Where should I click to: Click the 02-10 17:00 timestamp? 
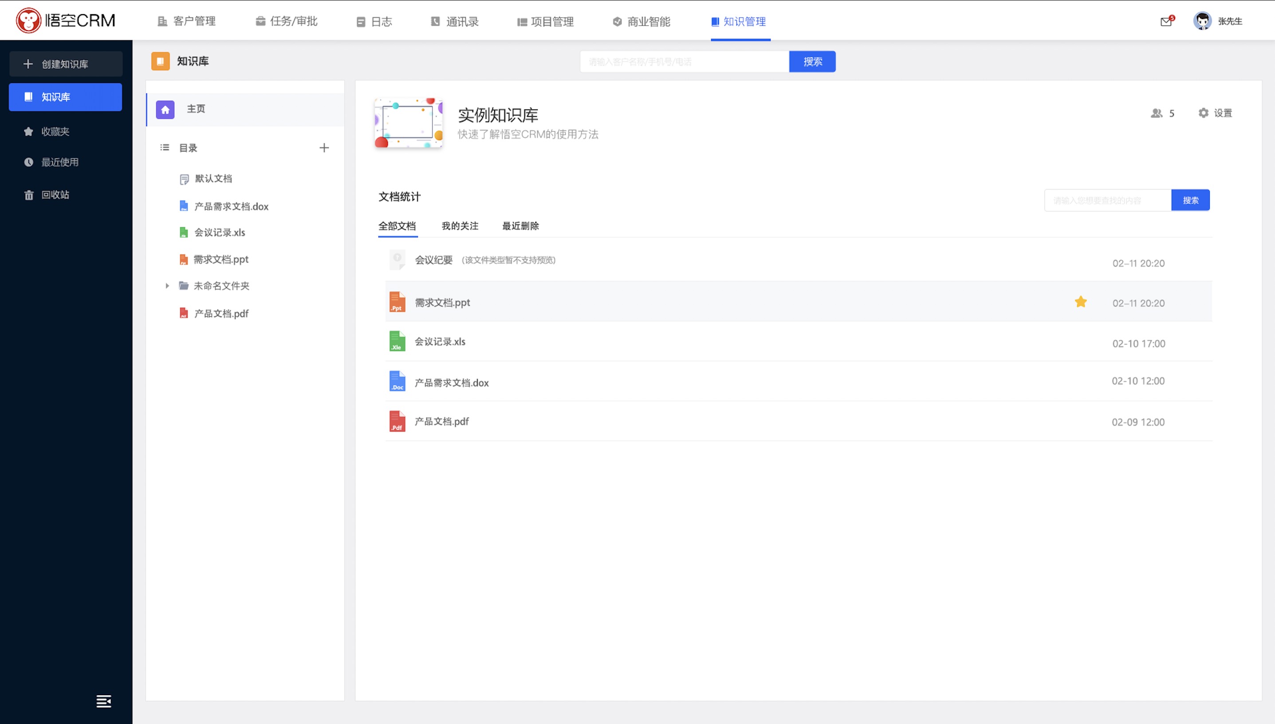click(1139, 344)
